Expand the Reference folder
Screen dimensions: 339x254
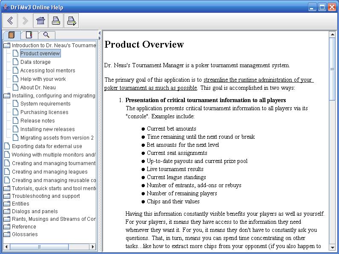click(7, 227)
